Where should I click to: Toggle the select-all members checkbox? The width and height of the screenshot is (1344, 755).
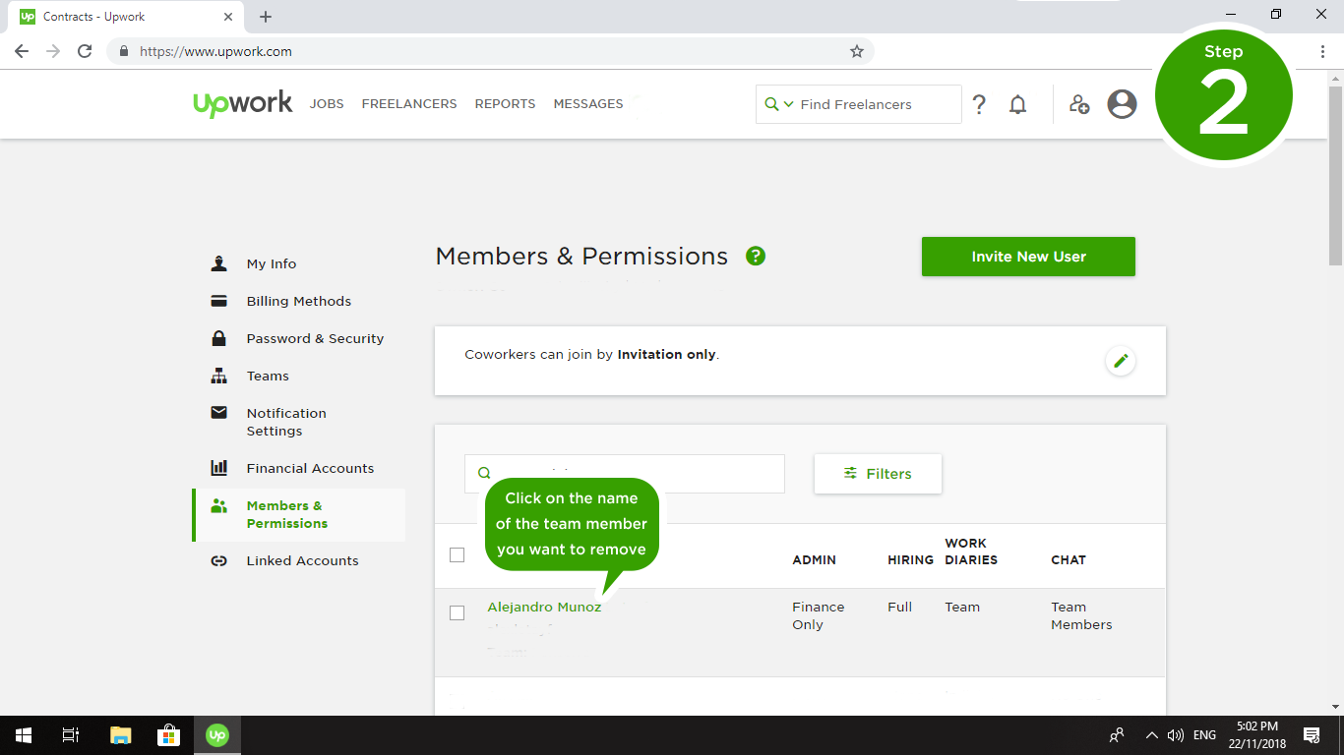click(x=457, y=555)
